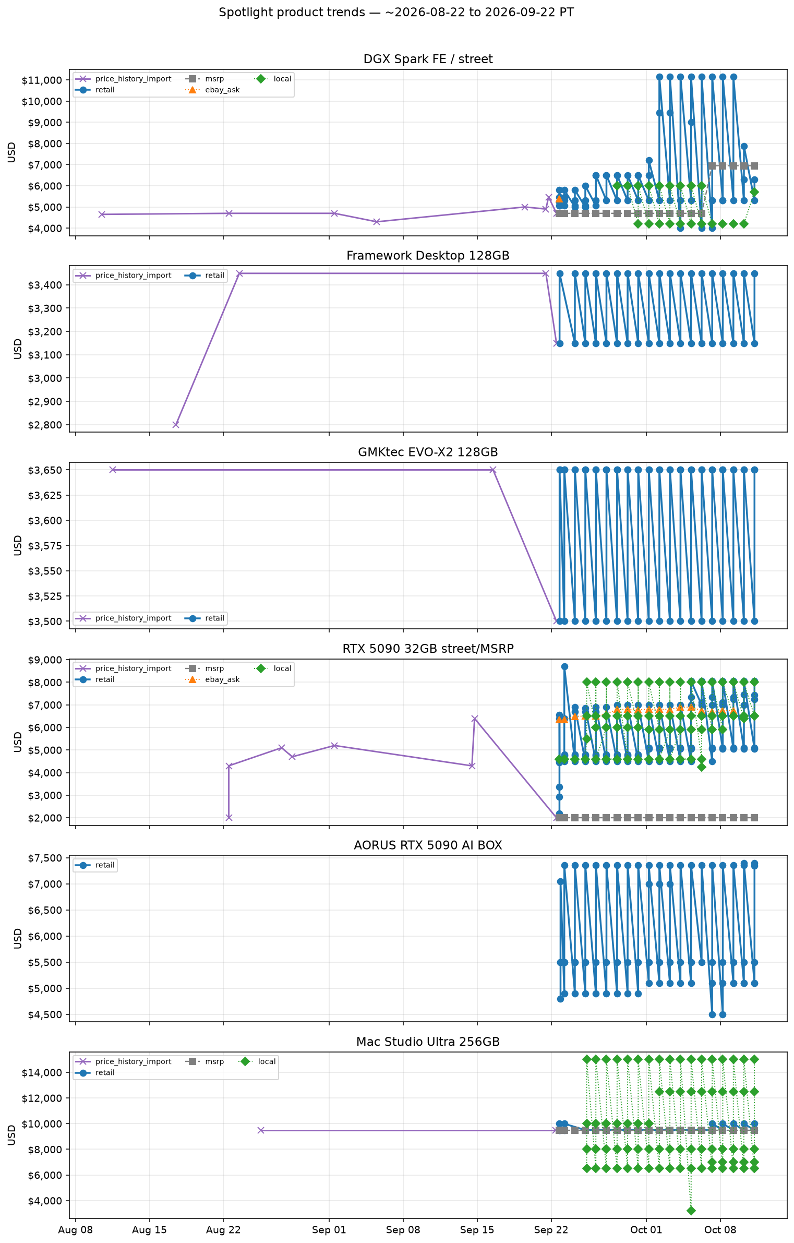Click "ebay_ask" in the RTX 5090 32GB legend
The height and width of the screenshot is (1243, 794).
tap(222, 679)
